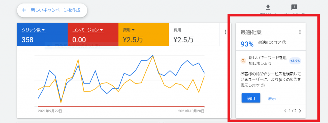The image size is (328, 123).
Task: Go to next recommendation with right chevron
Action: point(300,111)
